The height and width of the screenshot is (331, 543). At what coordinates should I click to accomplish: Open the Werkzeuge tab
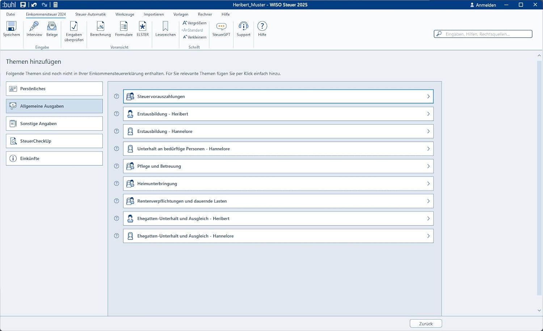(125, 14)
